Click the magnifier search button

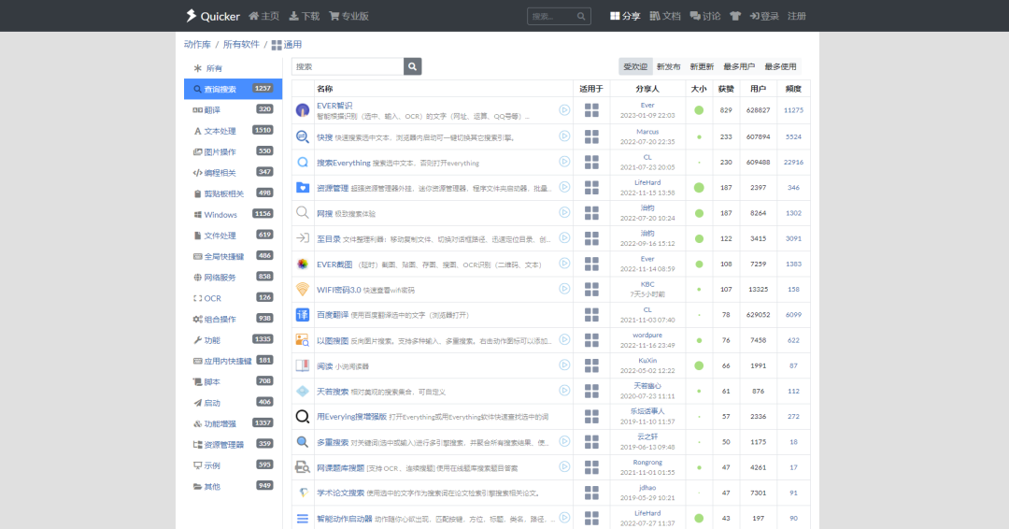pos(413,66)
